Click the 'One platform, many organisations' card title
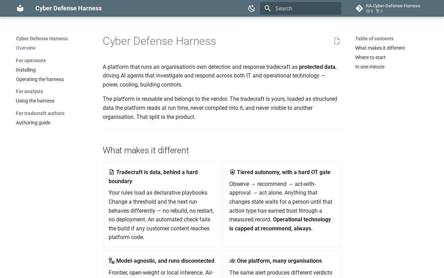 click(x=279, y=261)
